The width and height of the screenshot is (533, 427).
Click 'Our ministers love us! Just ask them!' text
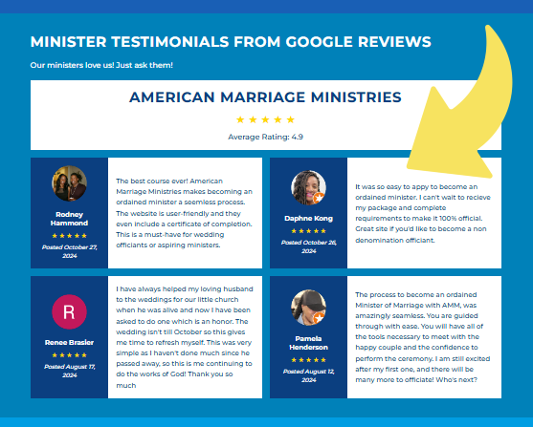click(101, 65)
